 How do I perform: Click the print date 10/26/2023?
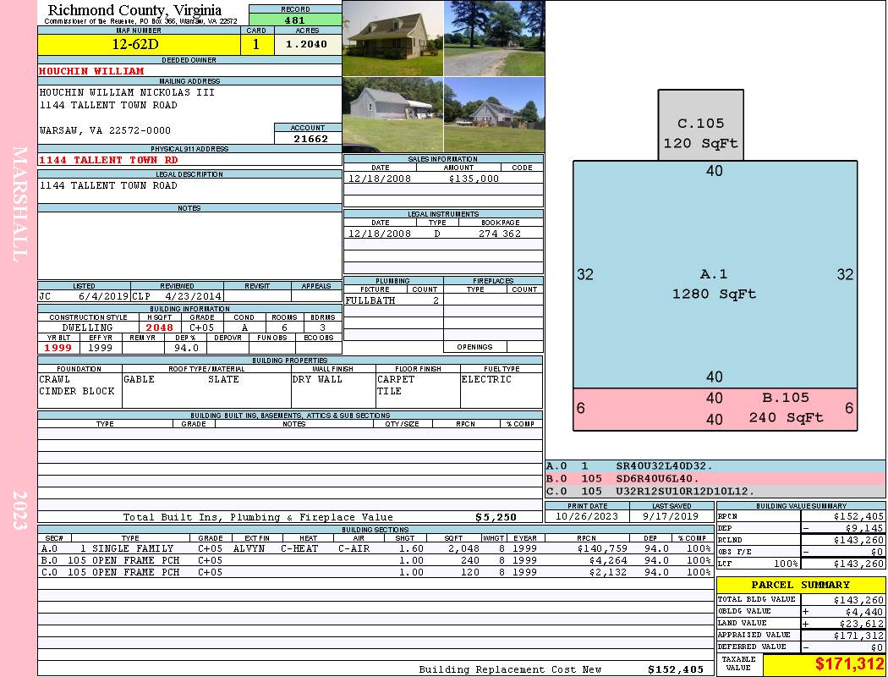click(x=587, y=516)
